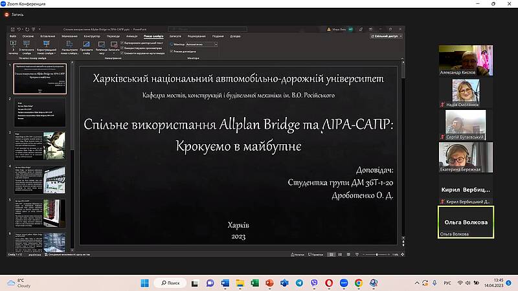Screen dimensions: 518x291
Task: Open the Monitor selection dropdown
Action: click(201, 44)
